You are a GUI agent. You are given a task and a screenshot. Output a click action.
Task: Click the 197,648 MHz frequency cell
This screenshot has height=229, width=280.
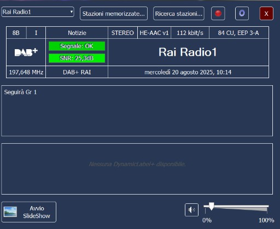pyautogui.click(x=26, y=72)
